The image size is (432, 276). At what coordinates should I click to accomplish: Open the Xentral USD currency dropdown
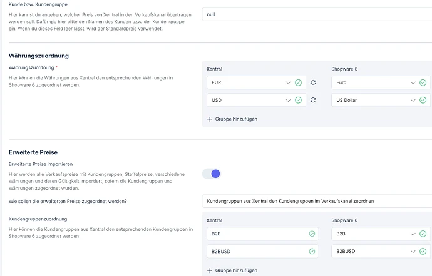coord(256,100)
